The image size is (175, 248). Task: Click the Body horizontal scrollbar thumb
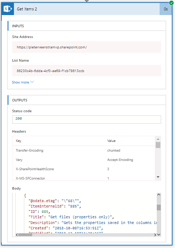click(x=25, y=235)
